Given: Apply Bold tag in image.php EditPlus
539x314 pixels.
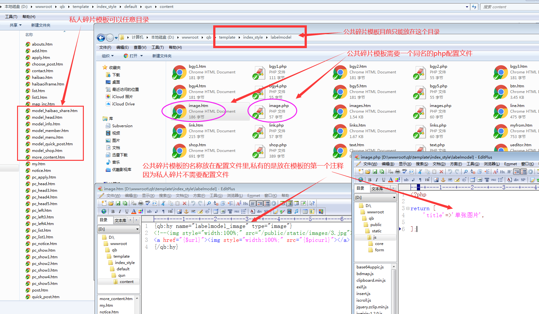Looking at the screenshot, I should point(370,179).
